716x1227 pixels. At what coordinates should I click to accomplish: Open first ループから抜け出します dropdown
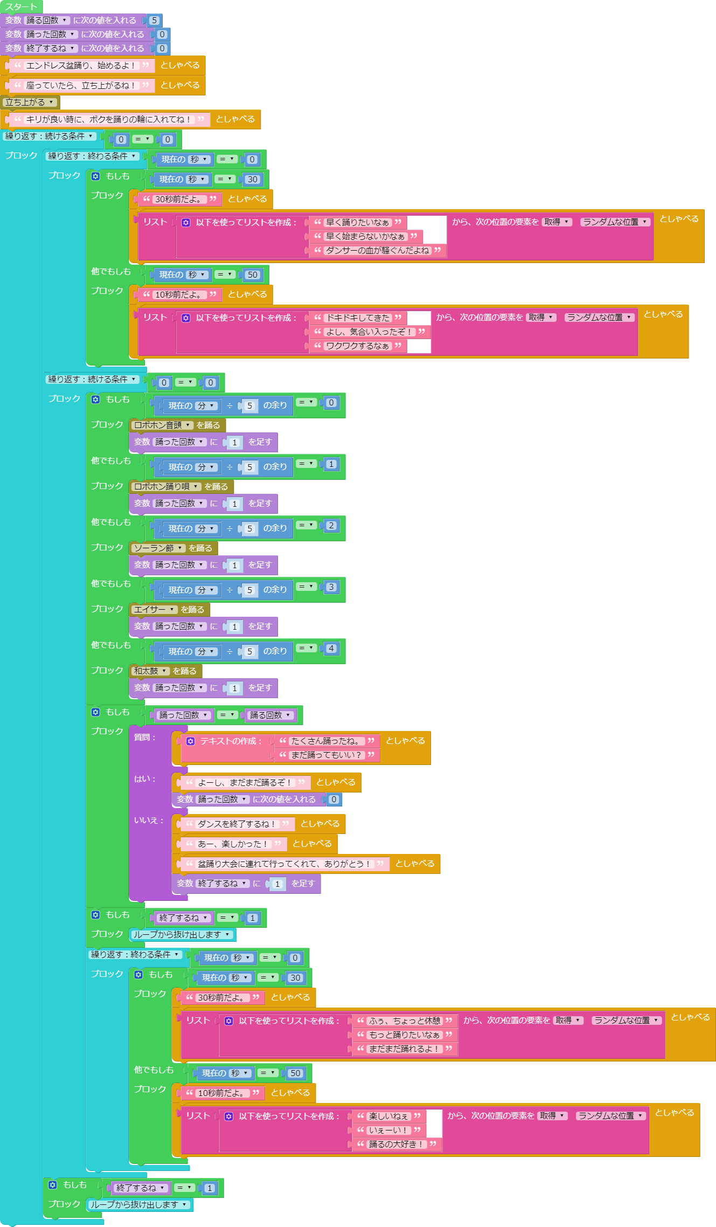pos(182,935)
